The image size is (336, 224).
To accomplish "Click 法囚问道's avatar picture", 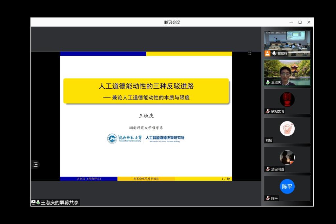I will (287, 157).
